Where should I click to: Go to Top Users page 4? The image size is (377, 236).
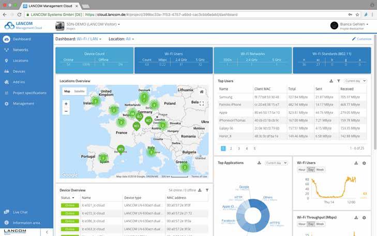(x=247, y=149)
